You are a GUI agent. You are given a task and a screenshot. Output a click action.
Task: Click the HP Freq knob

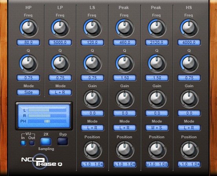(x=29, y=28)
